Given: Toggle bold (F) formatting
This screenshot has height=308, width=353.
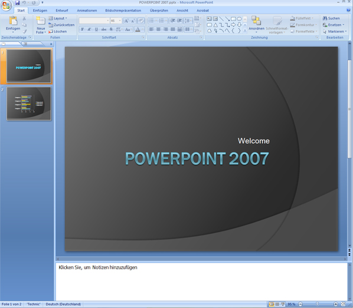Looking at the screenshot, I should pos(83,29).
